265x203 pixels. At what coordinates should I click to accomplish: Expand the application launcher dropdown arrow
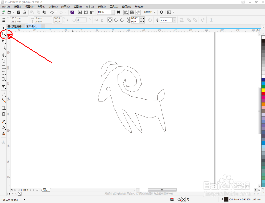click(173, 12)
